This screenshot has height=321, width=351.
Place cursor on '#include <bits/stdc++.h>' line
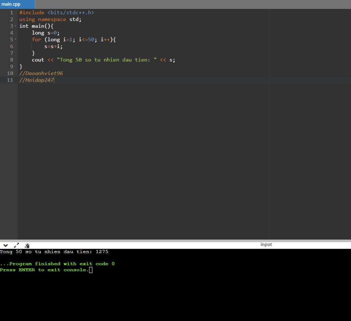57,13
